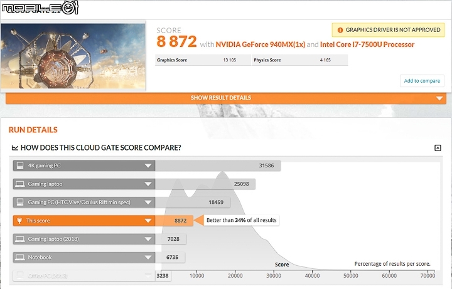Click the 31586 score bar for 4K gaming PC
Image resolution: width=452 pixels, height=289 pixels.
pos(218,166)
